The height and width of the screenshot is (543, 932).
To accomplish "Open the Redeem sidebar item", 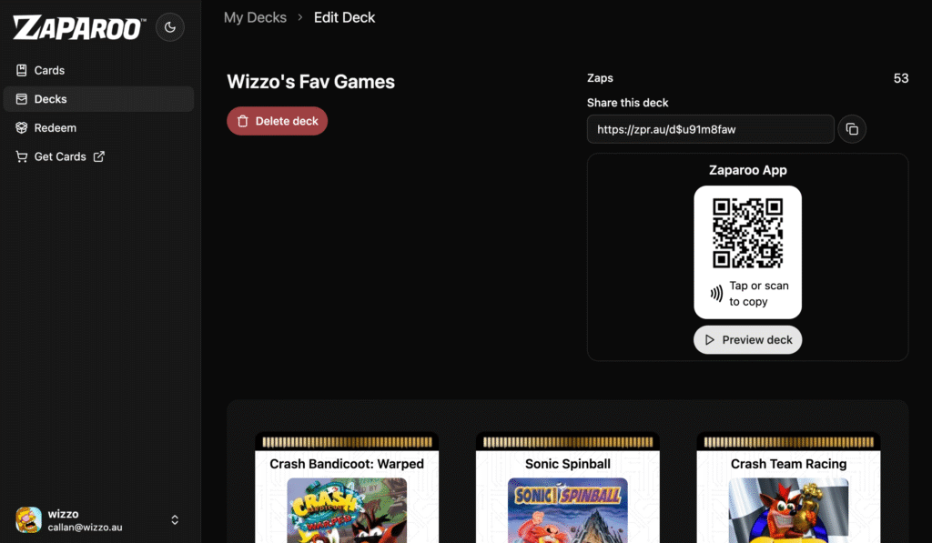I will 98,127.
